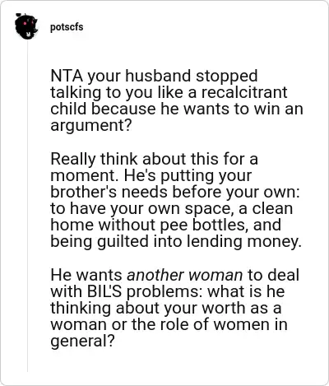
Task: Click the word recalcitrant in the comment
Action: tap(244, 92)
